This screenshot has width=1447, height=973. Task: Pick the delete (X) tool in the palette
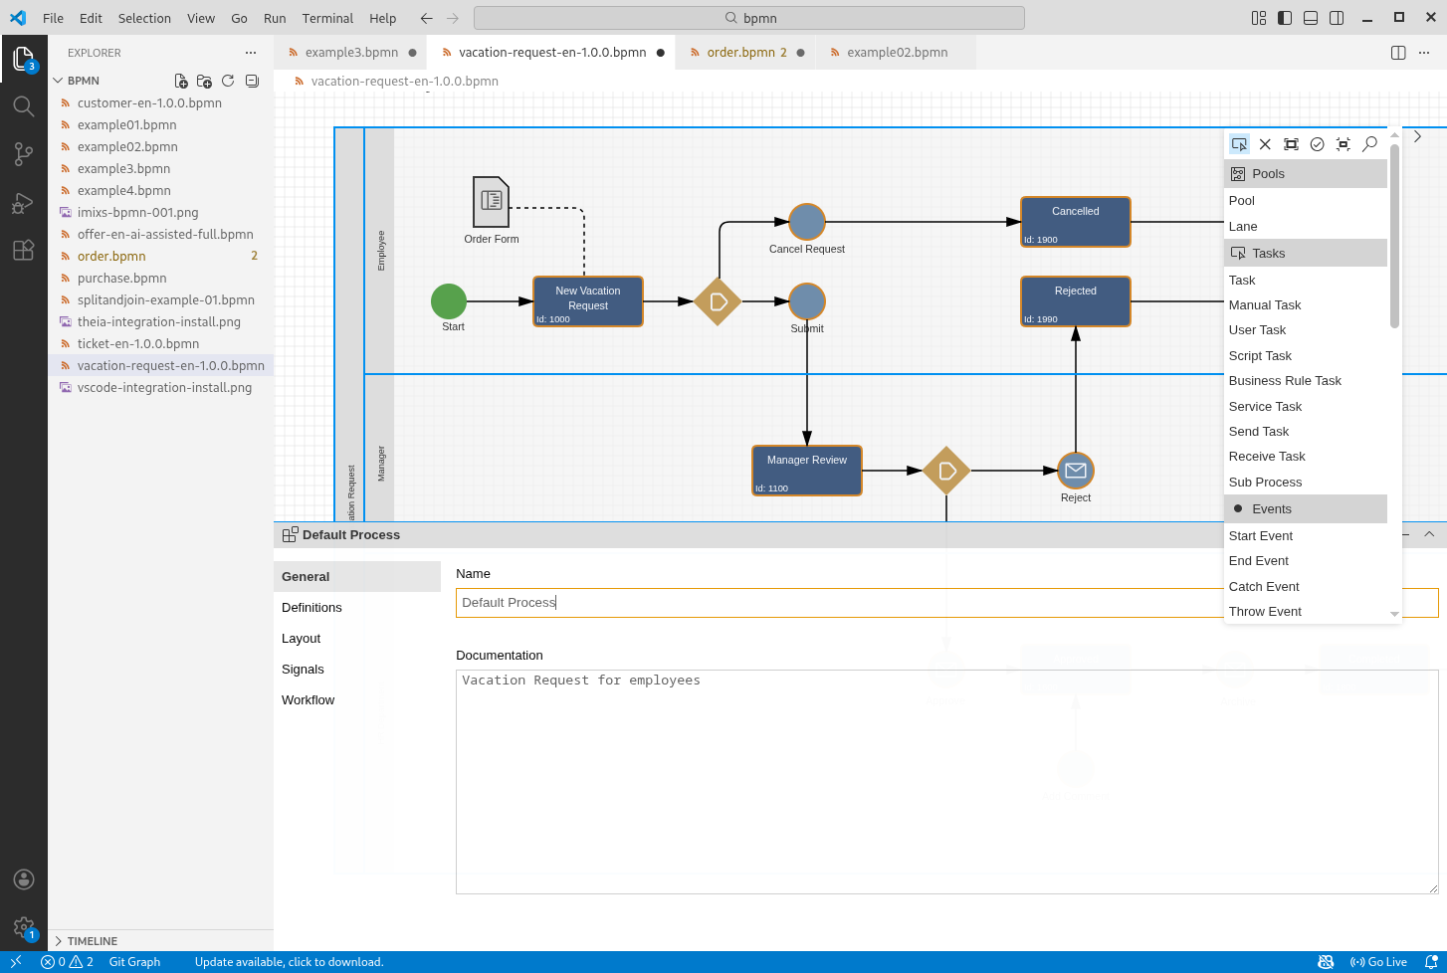(x=1265, y=144)
